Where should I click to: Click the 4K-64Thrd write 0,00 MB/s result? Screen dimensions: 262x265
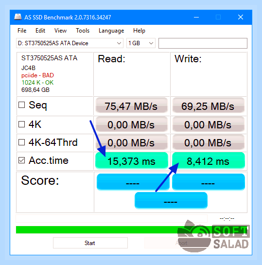tap(208, 142)
